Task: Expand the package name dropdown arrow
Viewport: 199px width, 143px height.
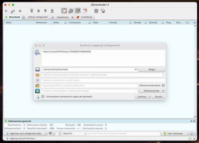Action: coord(163,75)
